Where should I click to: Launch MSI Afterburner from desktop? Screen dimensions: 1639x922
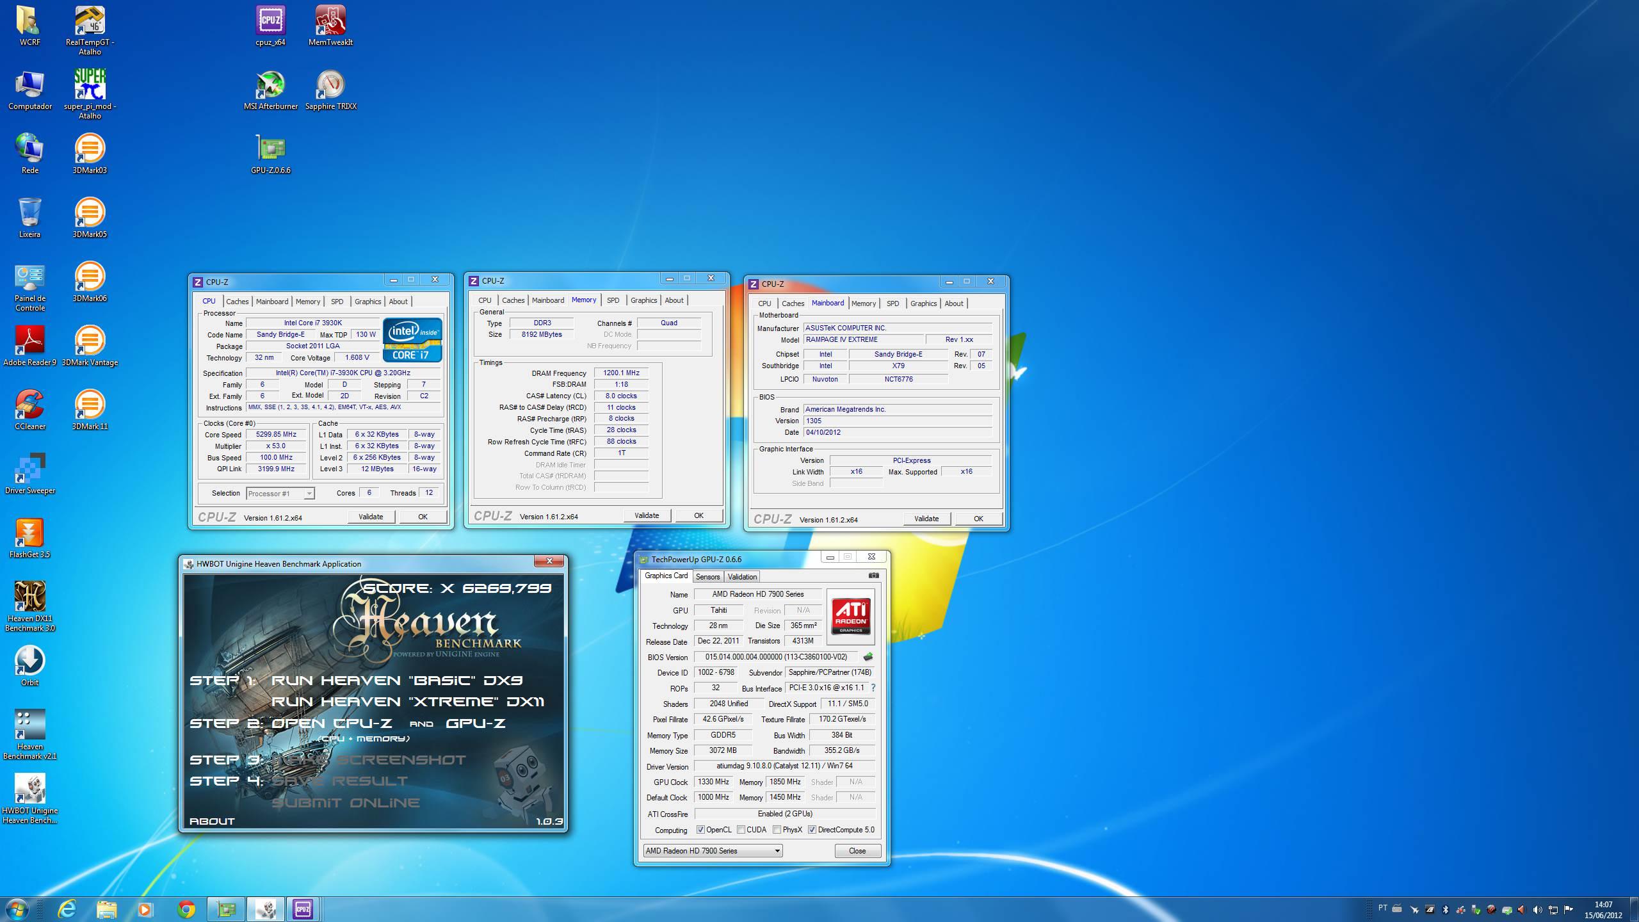pyautogui.click(x=270, y=90)
